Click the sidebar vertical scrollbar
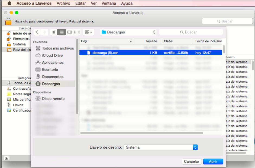255x168 pixels. (77, 76)
